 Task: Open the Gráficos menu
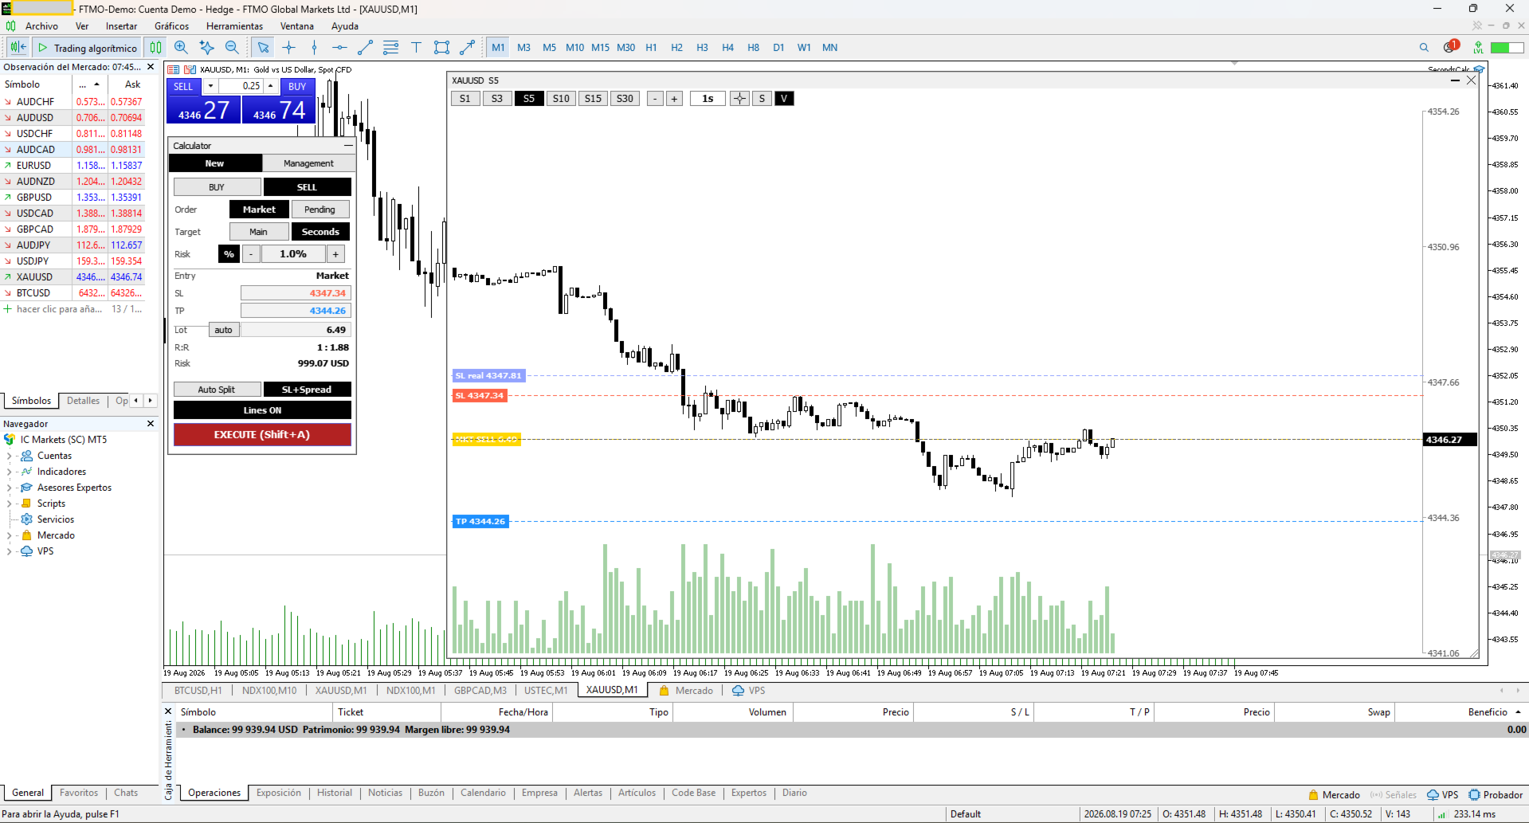(171, 26)
